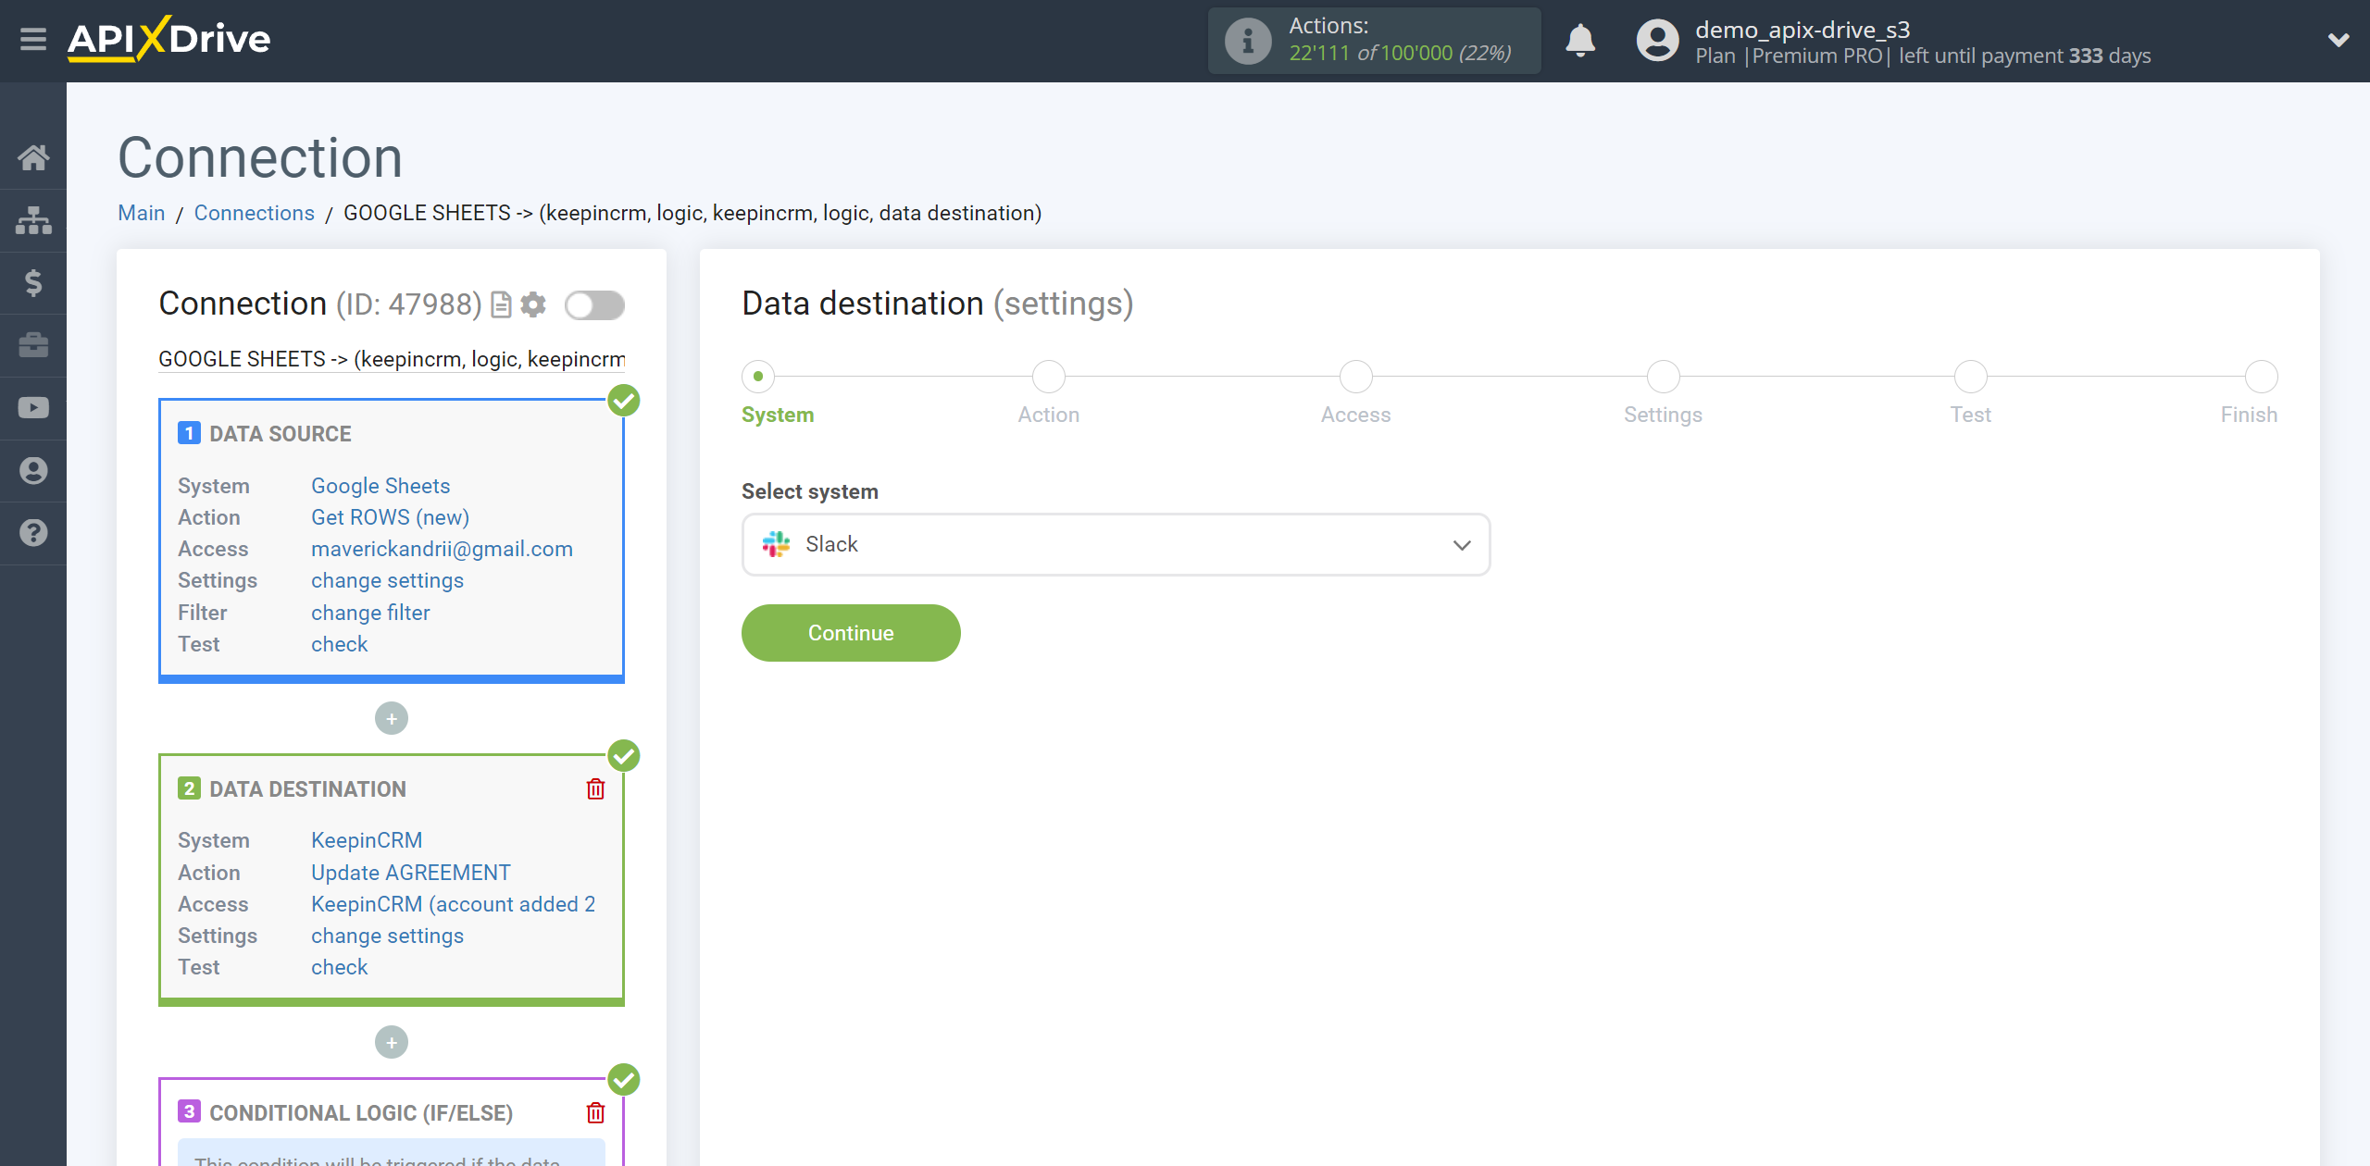This screenshot has height=1166, width=2370.
Task: Select the System step in wizard
Action: click(x=758, y=377)
